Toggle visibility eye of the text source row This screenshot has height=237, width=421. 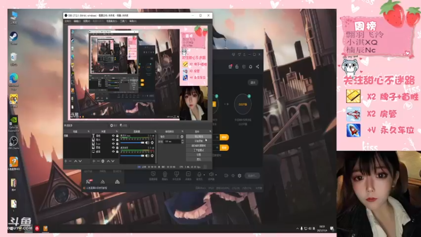(x=113, y=136)
